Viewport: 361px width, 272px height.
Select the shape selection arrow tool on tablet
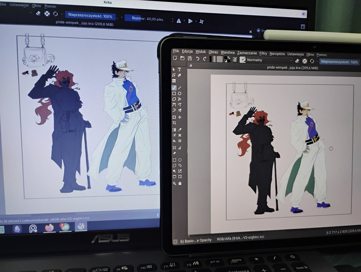(x=174, y=70)
